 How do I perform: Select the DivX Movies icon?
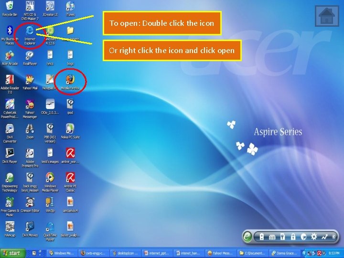(x=30, y=229)
